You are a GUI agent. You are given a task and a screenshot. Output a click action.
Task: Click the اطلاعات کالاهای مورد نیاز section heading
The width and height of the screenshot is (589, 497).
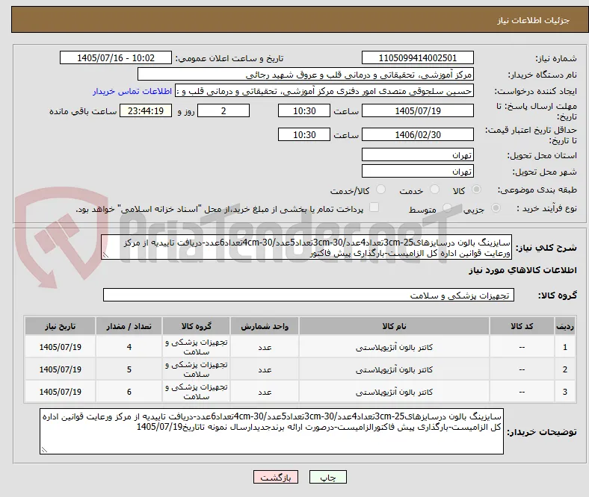coord(522,270)
